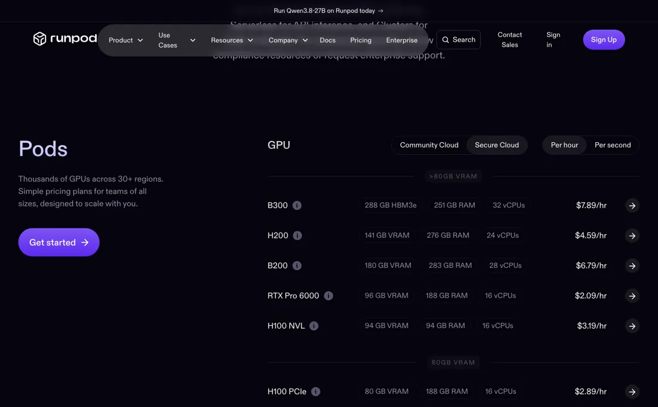Click the 96 GB VRAM spec
Image resolution: width=658 pixels, height=407 pixels.
(x=386, y=296)
